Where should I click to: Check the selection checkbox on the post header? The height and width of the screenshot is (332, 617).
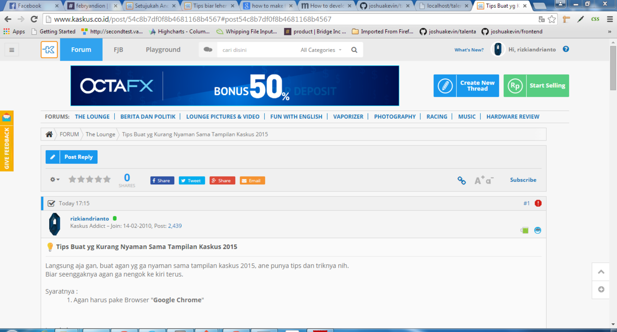51,203
